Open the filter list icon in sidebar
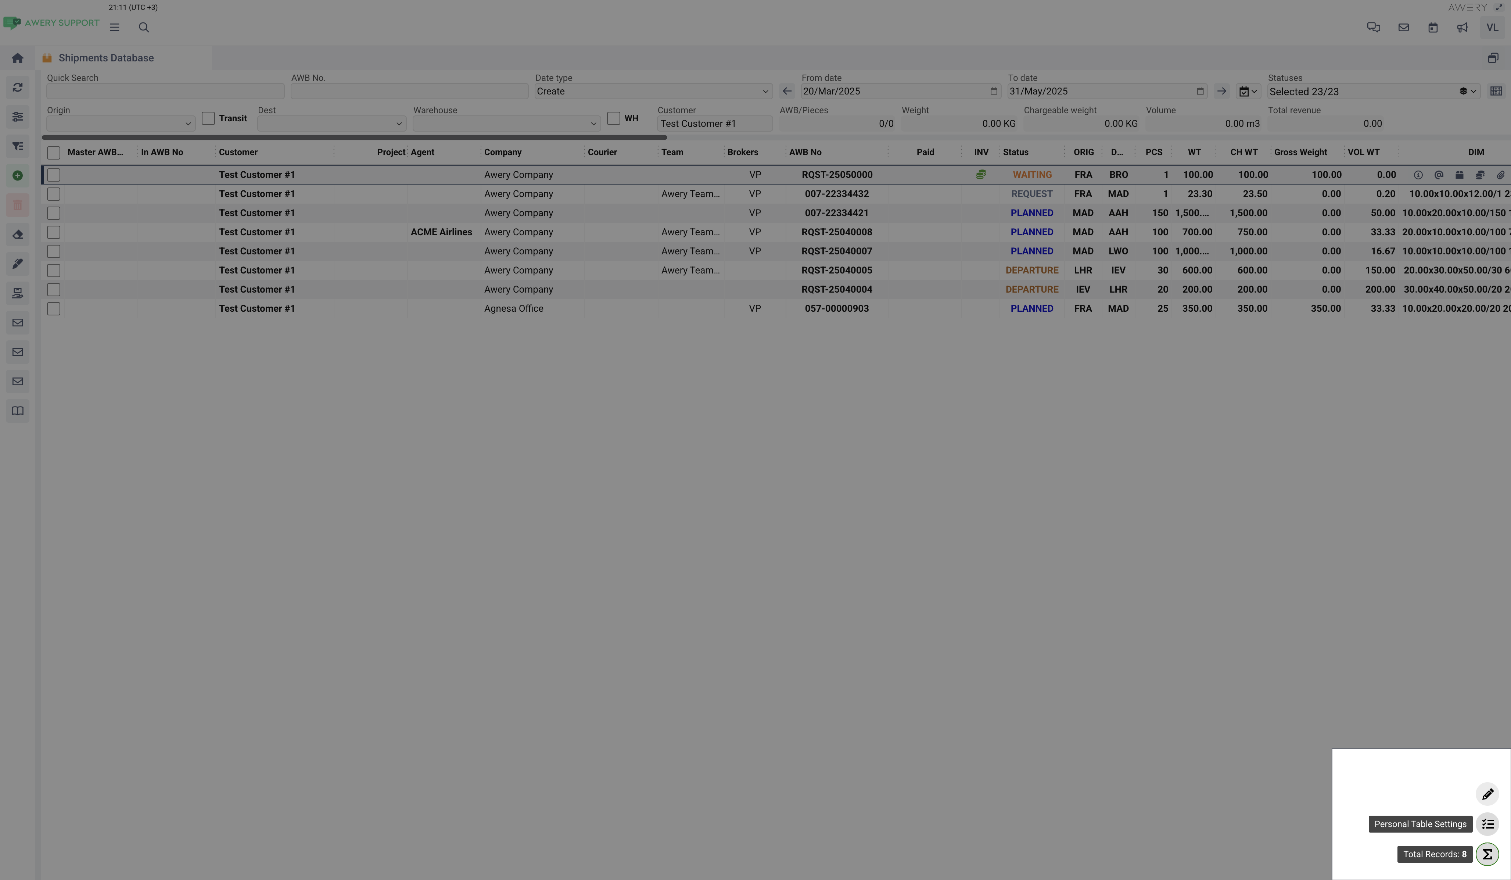Viewport: 1511px width, 880px height. click(x=17, y=146)
